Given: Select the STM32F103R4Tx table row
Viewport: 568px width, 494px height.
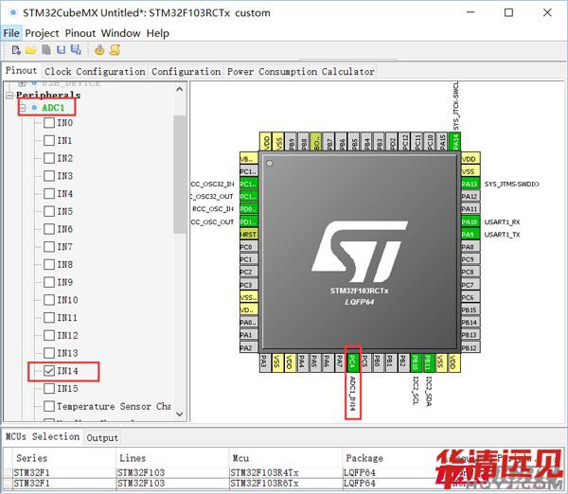Looking at the screenshot, I should pos(282,472).
